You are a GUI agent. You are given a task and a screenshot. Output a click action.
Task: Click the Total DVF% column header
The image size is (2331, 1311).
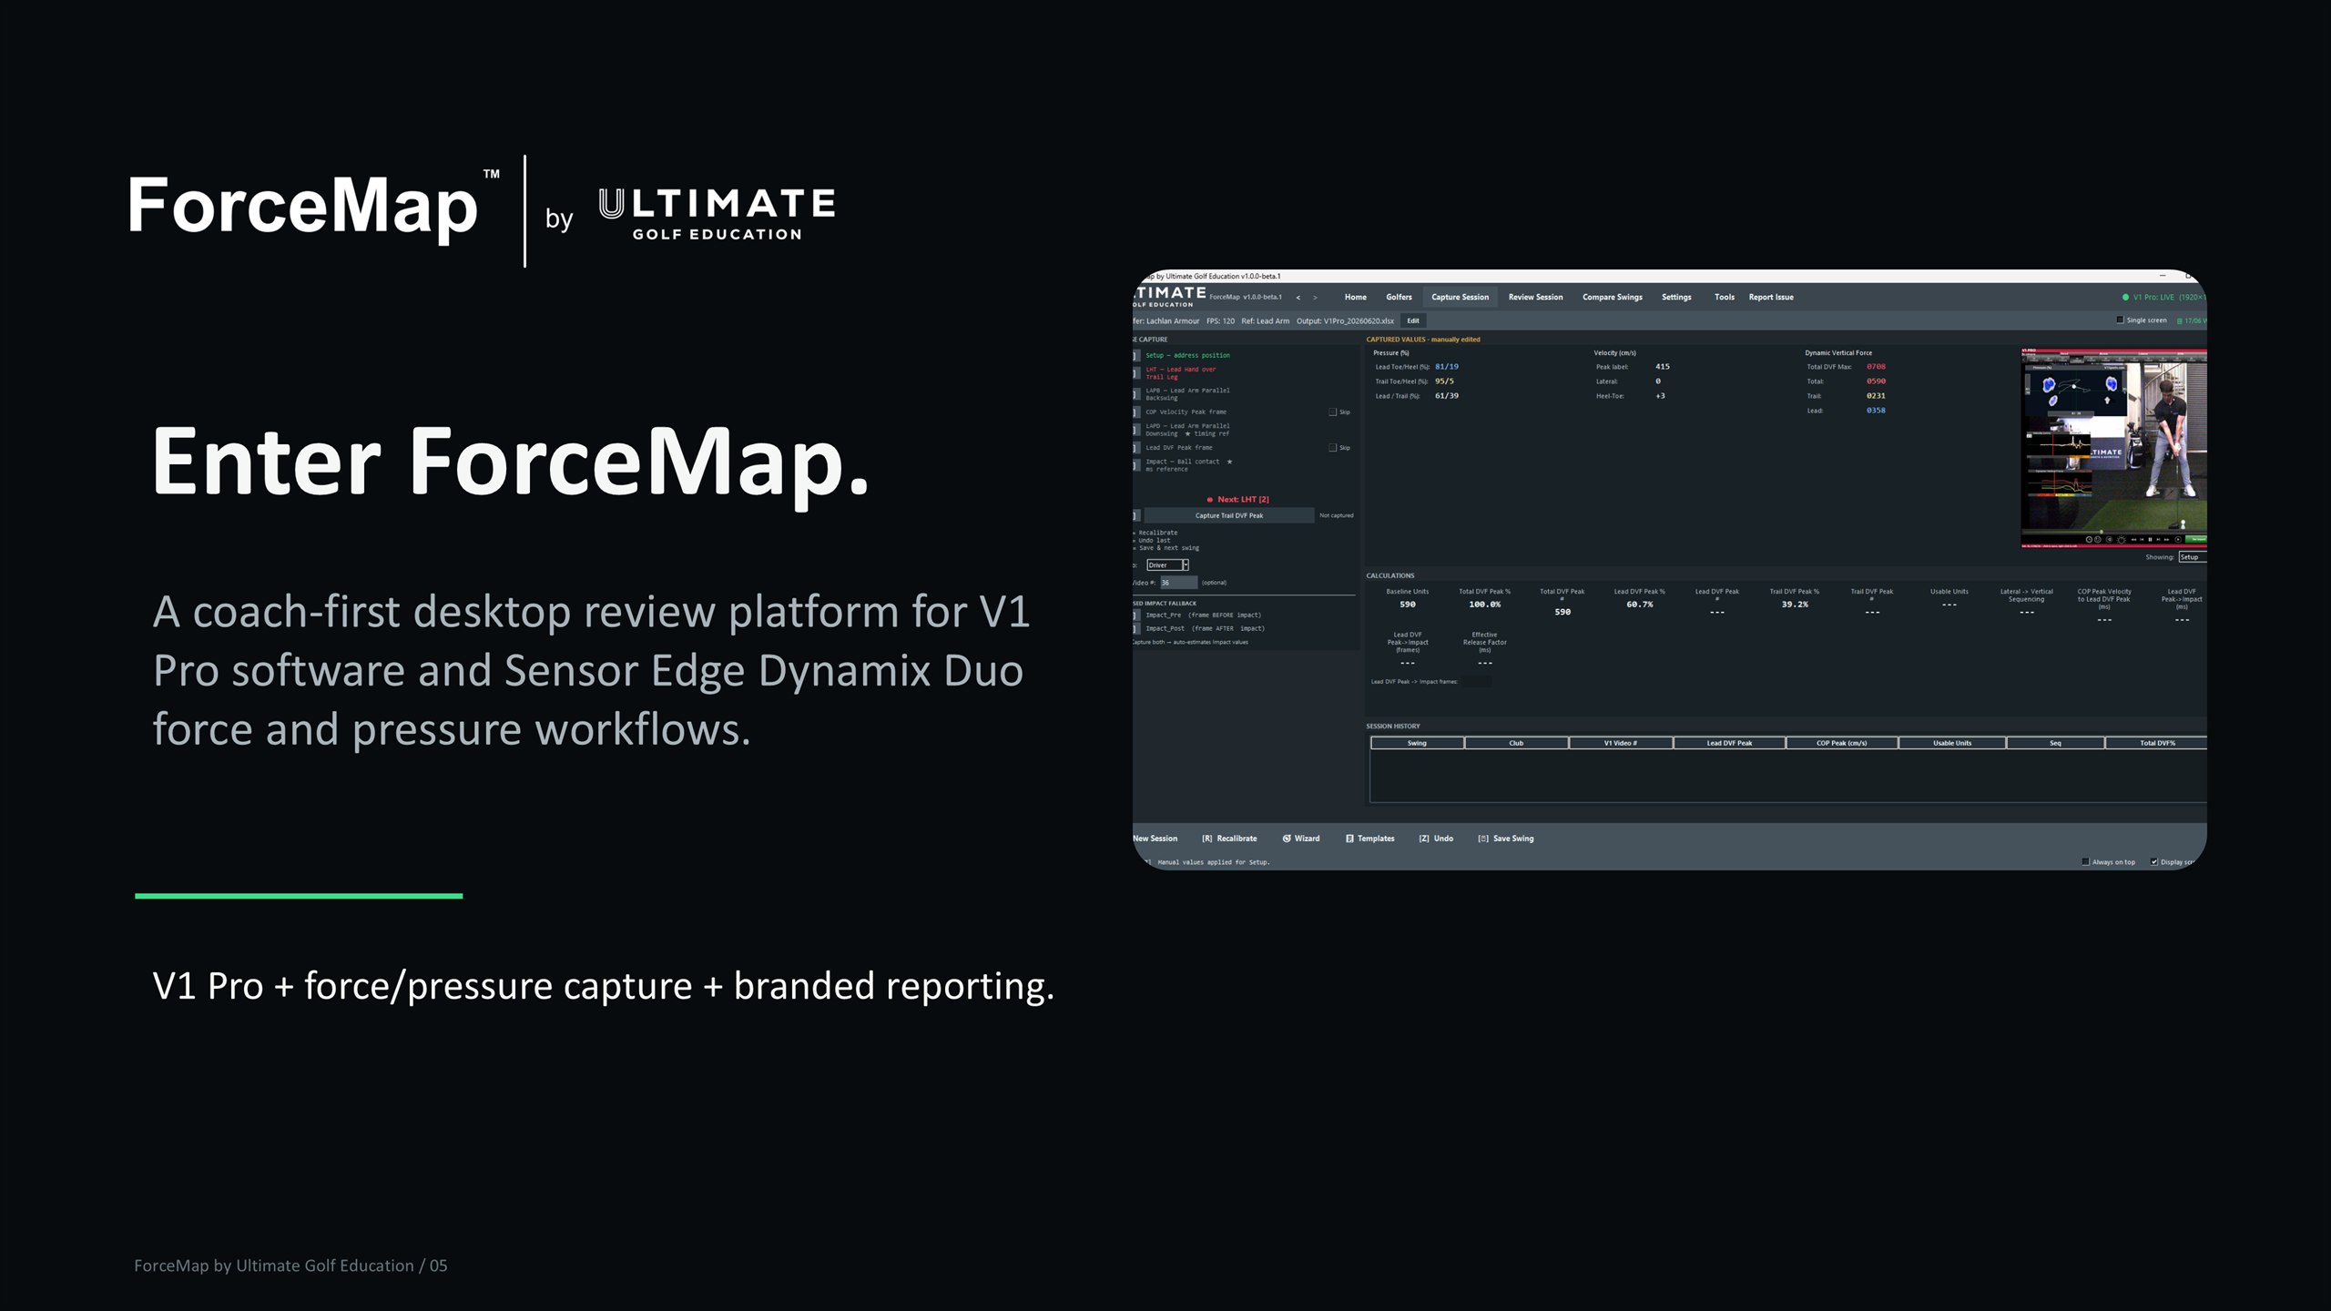[x=2157, y=743]
